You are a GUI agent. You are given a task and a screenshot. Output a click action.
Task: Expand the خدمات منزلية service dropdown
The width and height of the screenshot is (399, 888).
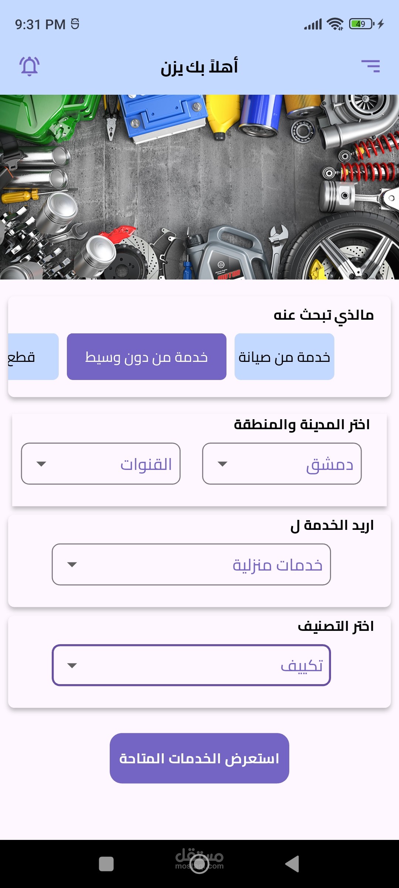click(191, 564)
